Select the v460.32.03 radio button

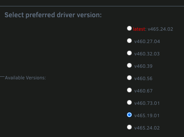129,53
